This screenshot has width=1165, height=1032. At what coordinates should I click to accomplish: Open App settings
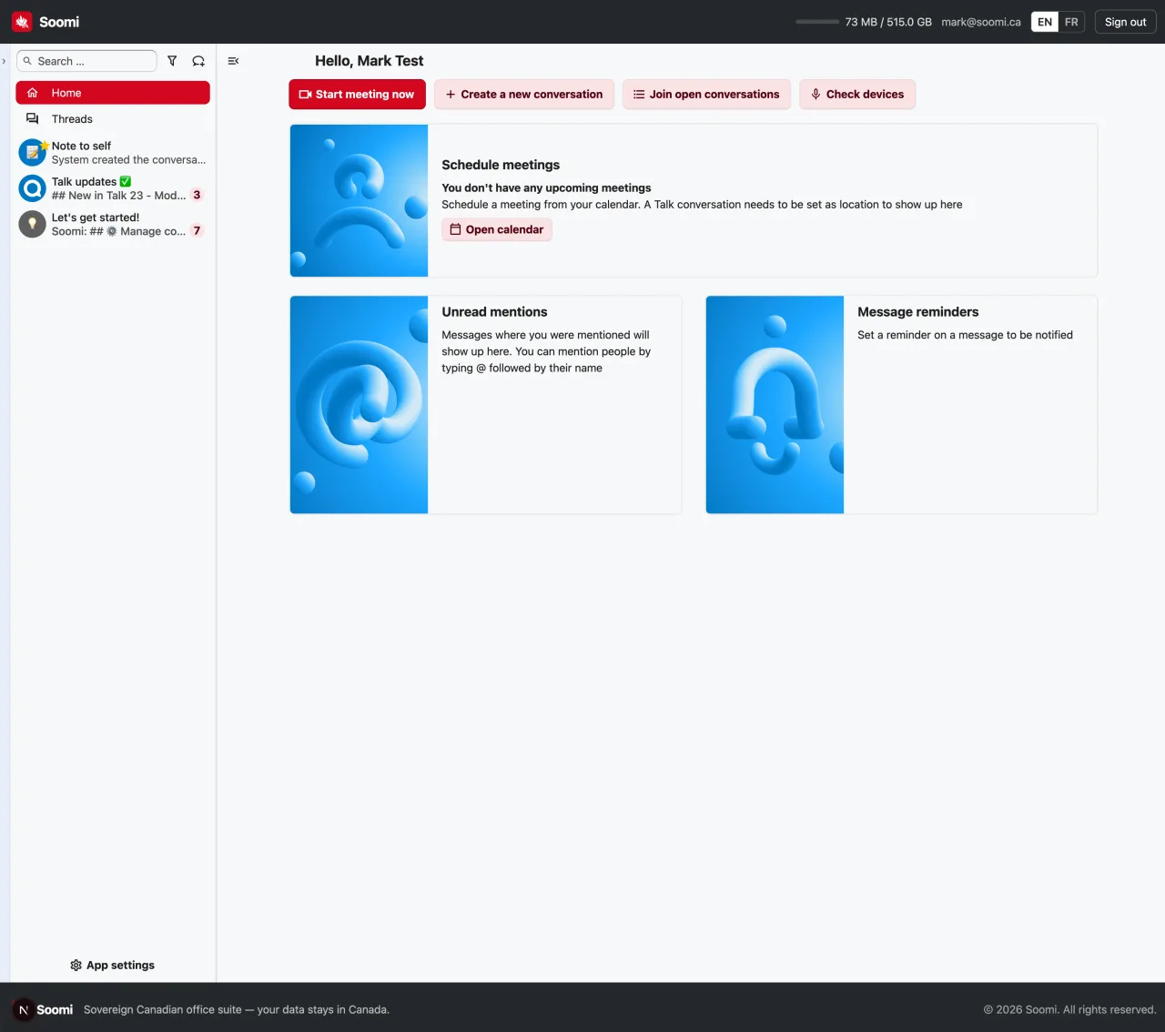[x=113, y=966]
